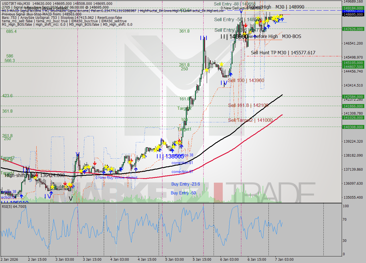Screen dimensions: 366x263
Task: Click the red down arrow above the 3 Jan 15:00 candles
Action: click(x=95, y=163)
